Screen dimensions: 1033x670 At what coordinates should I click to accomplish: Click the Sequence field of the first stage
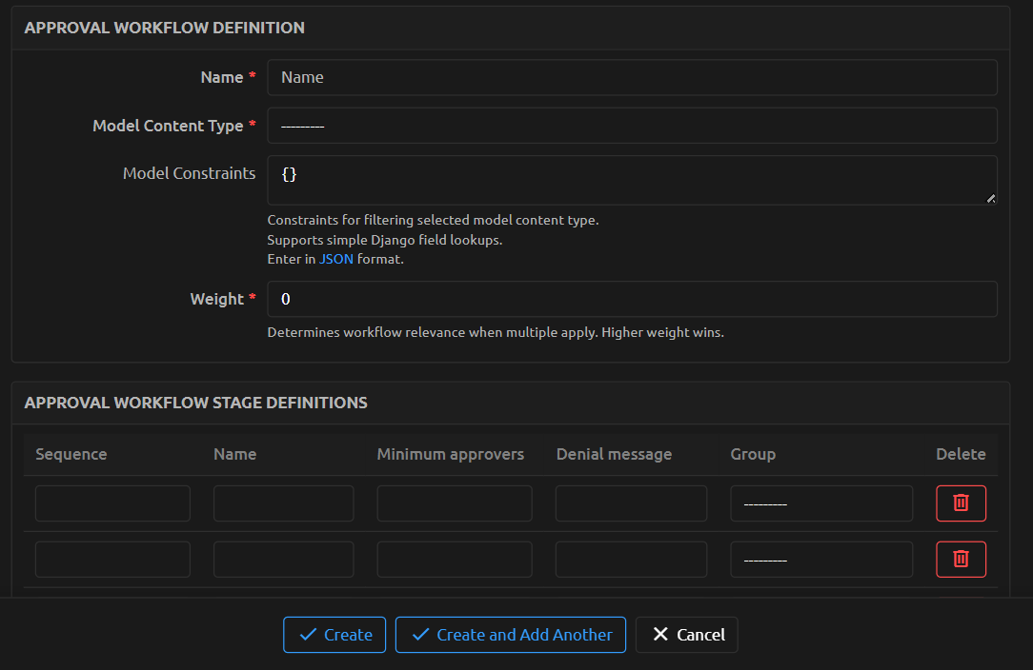coord(111,502)
